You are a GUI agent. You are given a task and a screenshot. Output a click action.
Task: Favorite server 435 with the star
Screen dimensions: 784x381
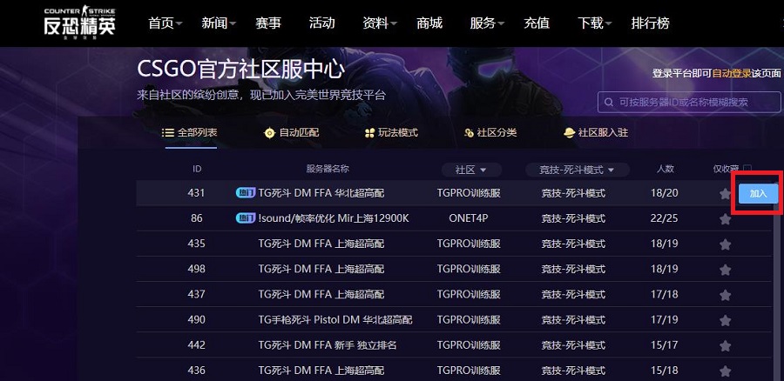click(x=725, y=244)
